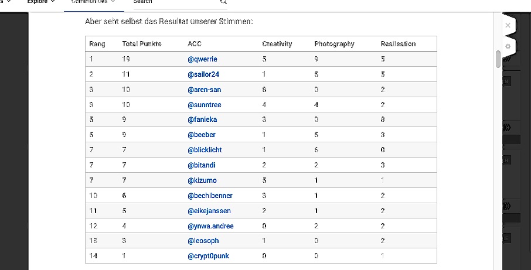Open @sunntree profile link

[204, 105]
